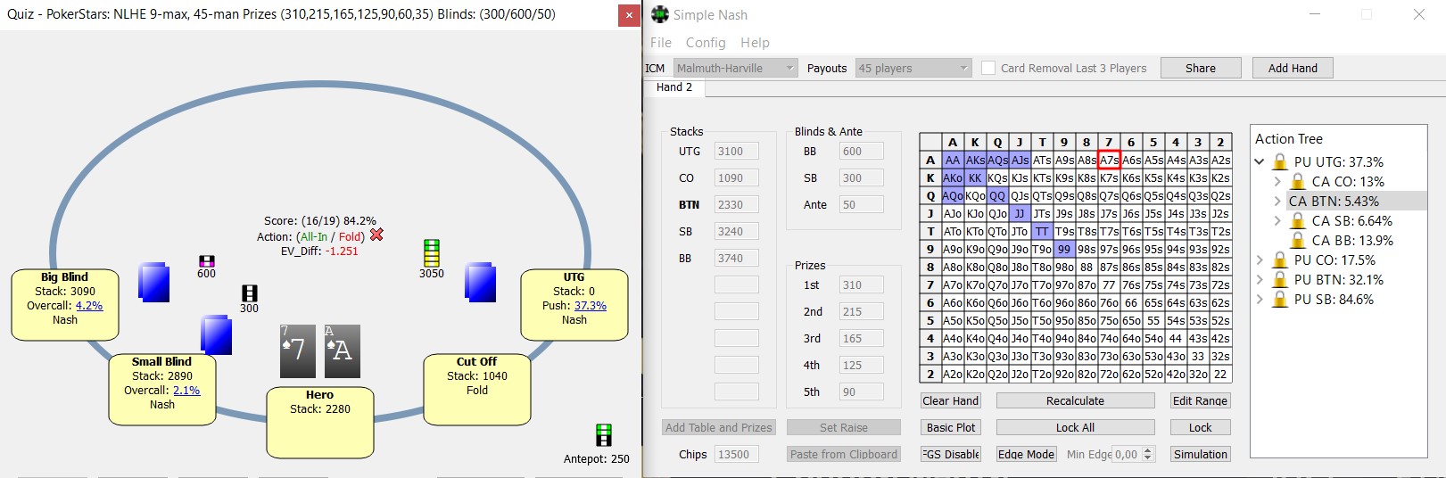The height and width of the screenshot is (478, 1446).
Task: Click the FGS Disabled button
Action: pos(951,454)
